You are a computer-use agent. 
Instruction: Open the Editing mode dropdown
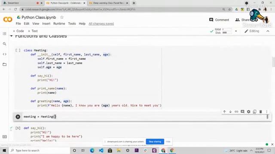point(252,31)
